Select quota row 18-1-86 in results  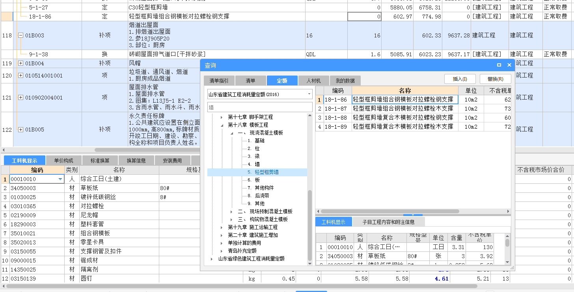pos(413,100)
